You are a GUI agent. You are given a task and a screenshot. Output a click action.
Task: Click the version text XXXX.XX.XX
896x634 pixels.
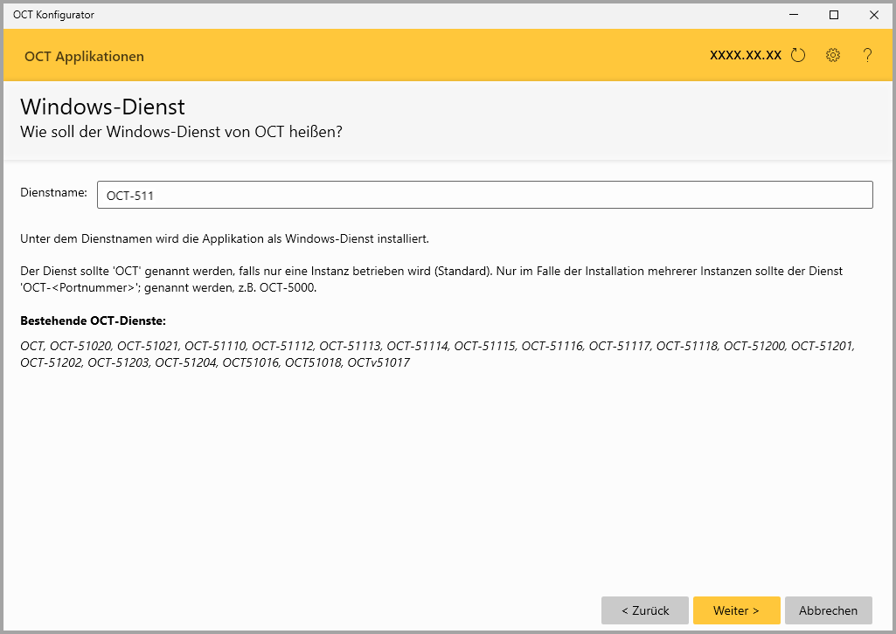coord(745,55)
